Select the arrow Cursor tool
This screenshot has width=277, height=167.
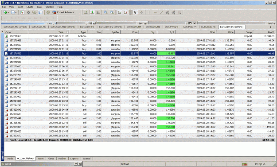tap(135, 12)
